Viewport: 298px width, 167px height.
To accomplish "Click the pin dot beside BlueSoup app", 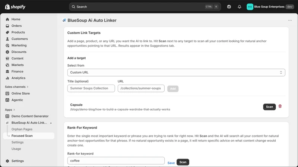I will [x=51, y=123].
